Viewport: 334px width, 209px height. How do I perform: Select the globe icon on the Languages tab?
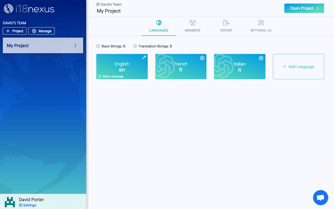(159, 22)
